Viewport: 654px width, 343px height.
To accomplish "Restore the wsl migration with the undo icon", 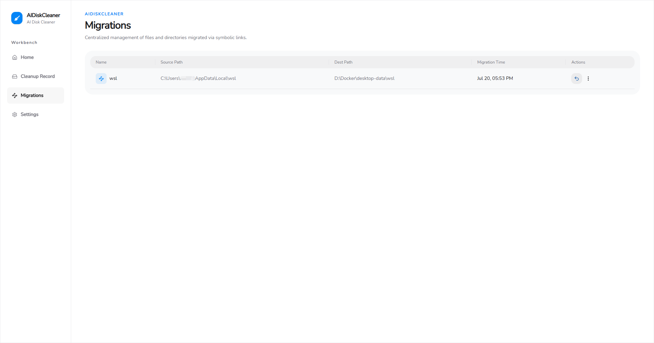I will (577, 79).
